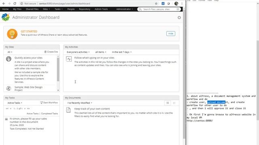Screen dimensions: 259x145
Task: Go to first page of tasks
Action: 7,108
